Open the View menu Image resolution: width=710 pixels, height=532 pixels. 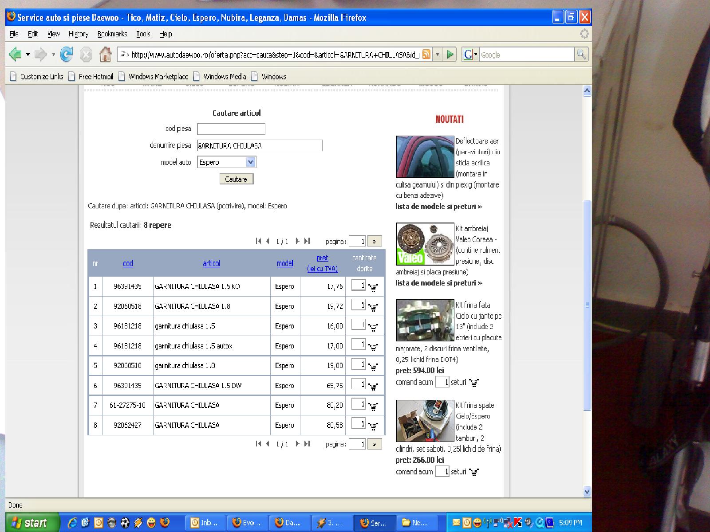[54, 34]
